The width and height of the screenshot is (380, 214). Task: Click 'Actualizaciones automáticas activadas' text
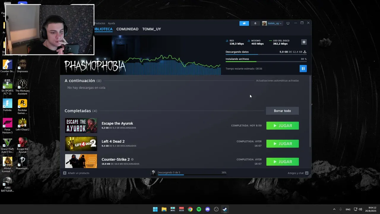(x=278, y=81)
